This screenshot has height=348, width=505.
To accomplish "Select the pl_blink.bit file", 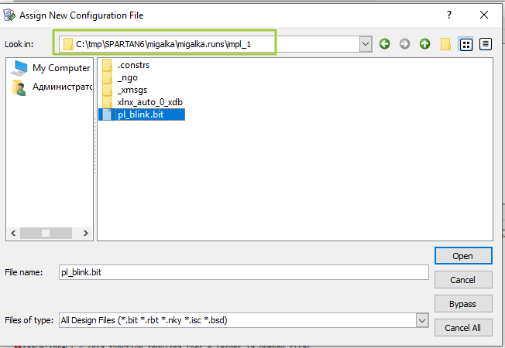I will [x=142, y=114].
